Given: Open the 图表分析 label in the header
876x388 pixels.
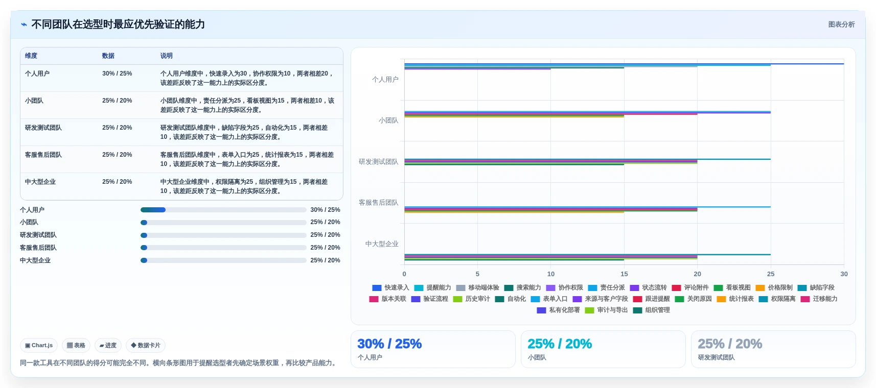Looking at the screenshot, I should coord(841,25).
